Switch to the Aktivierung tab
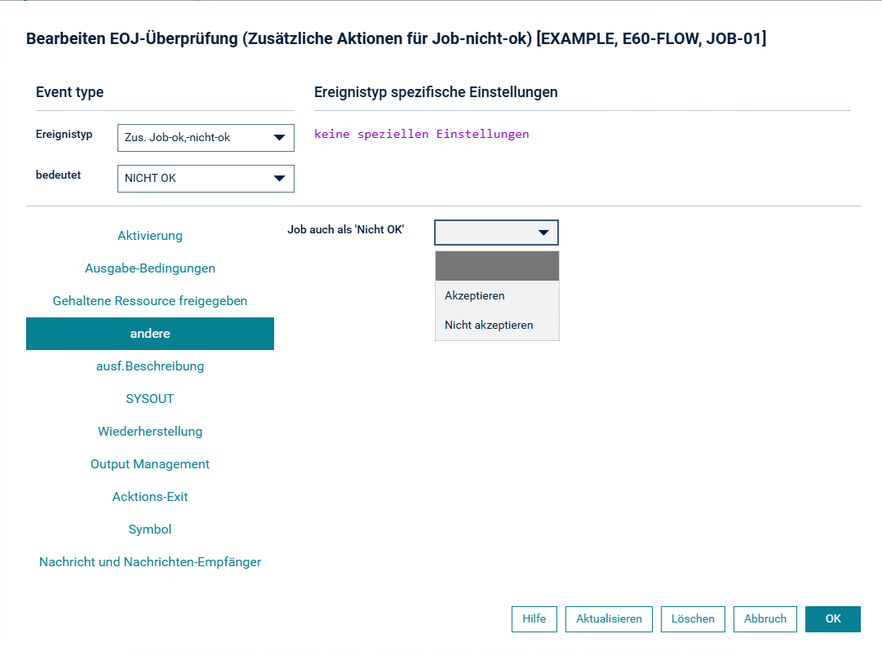Viewport: 882px width, 656px height. coord(150,236)
